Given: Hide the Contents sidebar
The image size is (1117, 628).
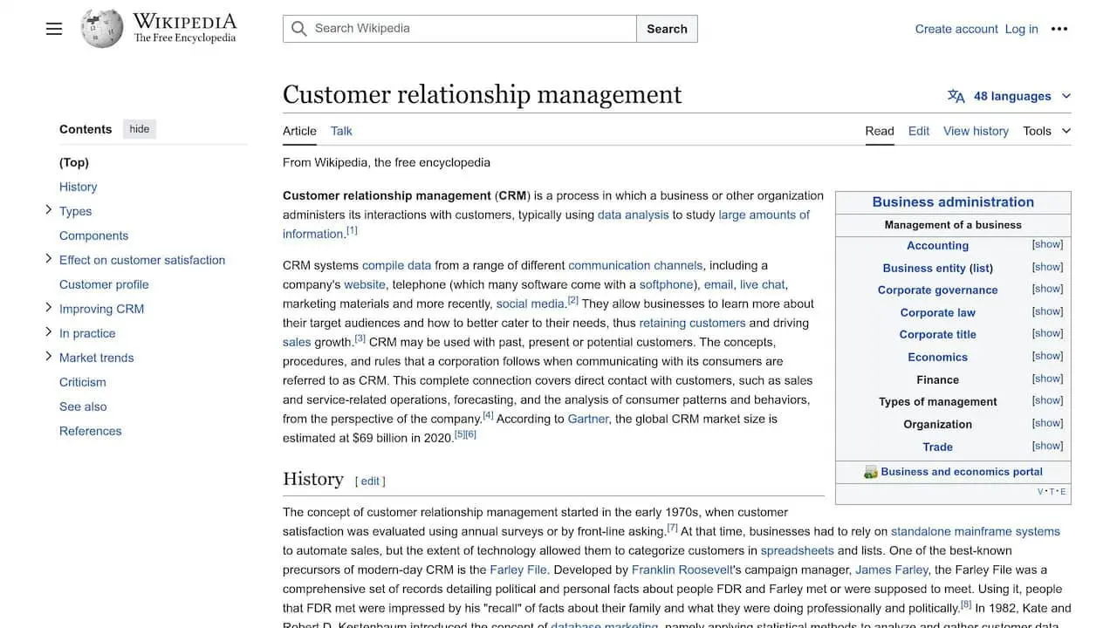Looking at the screenshot, I should click(139, 128).
